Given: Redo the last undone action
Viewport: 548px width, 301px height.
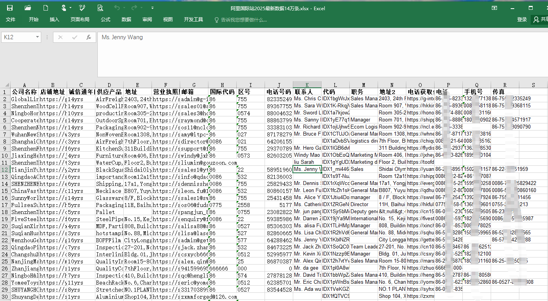Looking at the screenshot, I should click(134, 8).
